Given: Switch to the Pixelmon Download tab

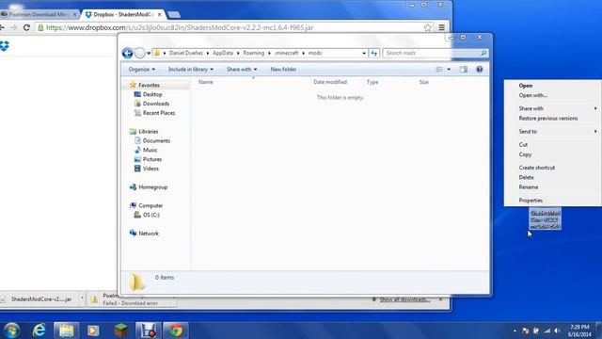Looking at the screenshot, I should coord(39,14).
